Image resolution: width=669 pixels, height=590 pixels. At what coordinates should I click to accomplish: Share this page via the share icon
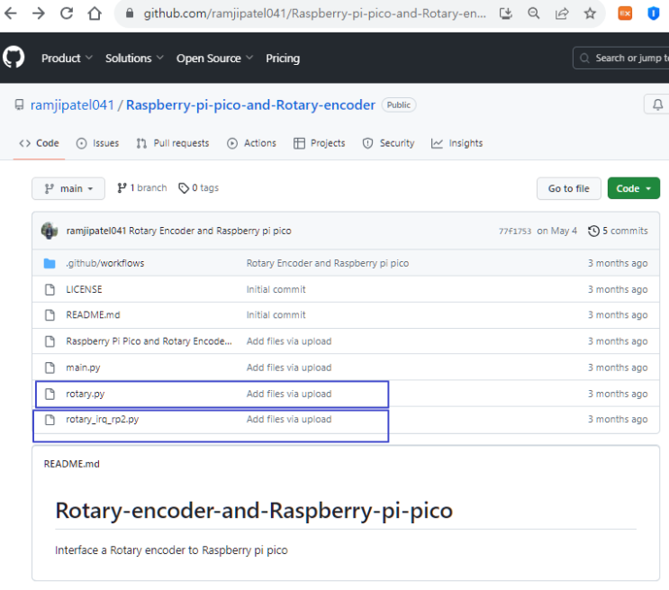coord(562,14)
